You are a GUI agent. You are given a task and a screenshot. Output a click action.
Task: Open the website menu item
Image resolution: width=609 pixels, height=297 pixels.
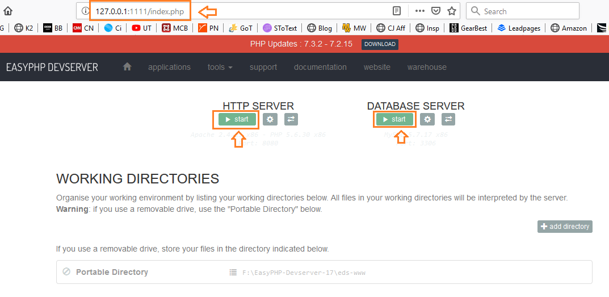pos(377,67)
